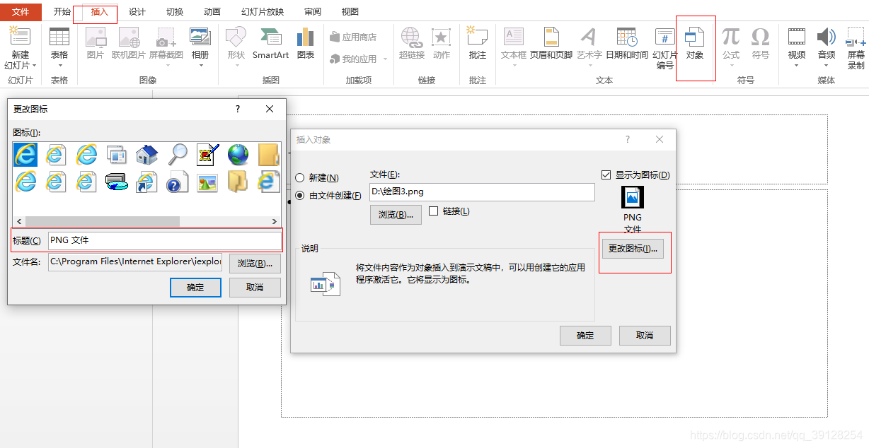Click the icon list scroll-right arrow
This screenshot has width=869, height=448.
tap(275, 221)
